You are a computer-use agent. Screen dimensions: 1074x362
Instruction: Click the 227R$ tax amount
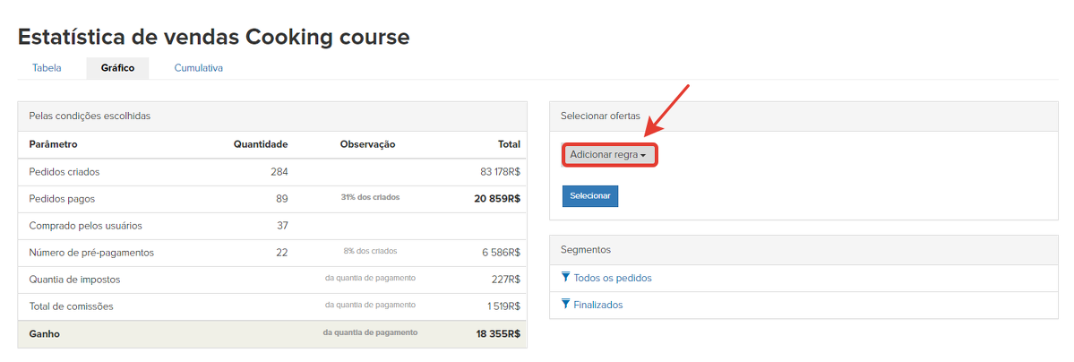(x=506, y=280)
